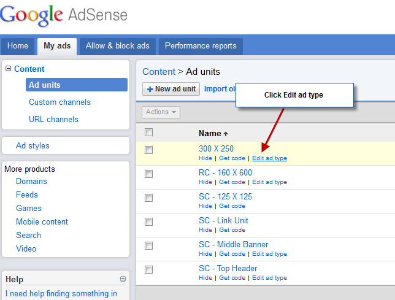Open the Feeds product link
Screen dimensions: 395x300
click(27, 194)
